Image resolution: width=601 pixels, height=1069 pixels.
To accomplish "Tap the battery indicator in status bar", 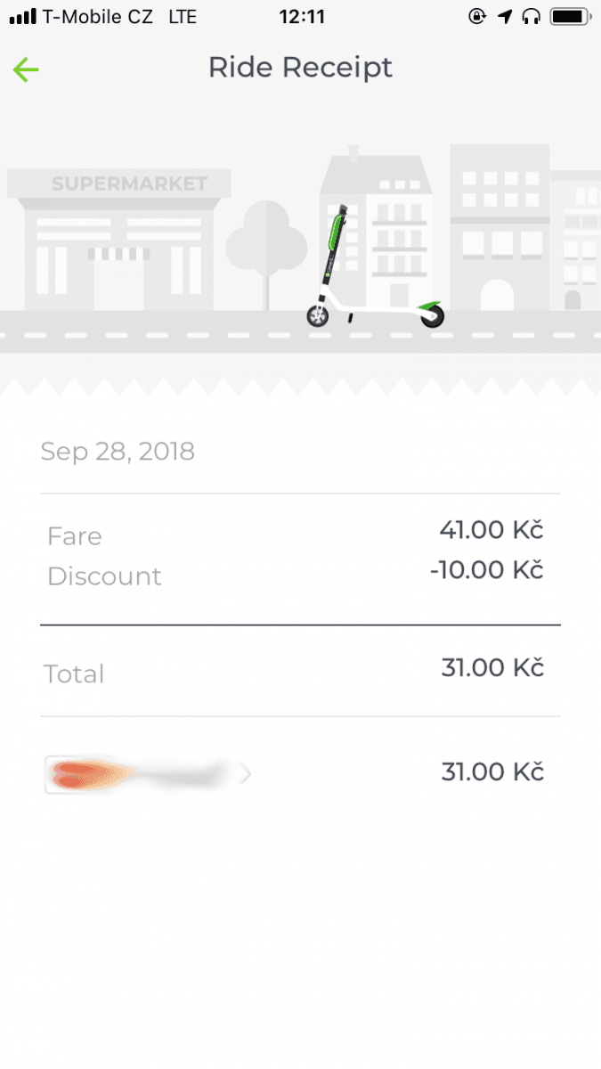I will pyautogui.click(x=569, y=14).
